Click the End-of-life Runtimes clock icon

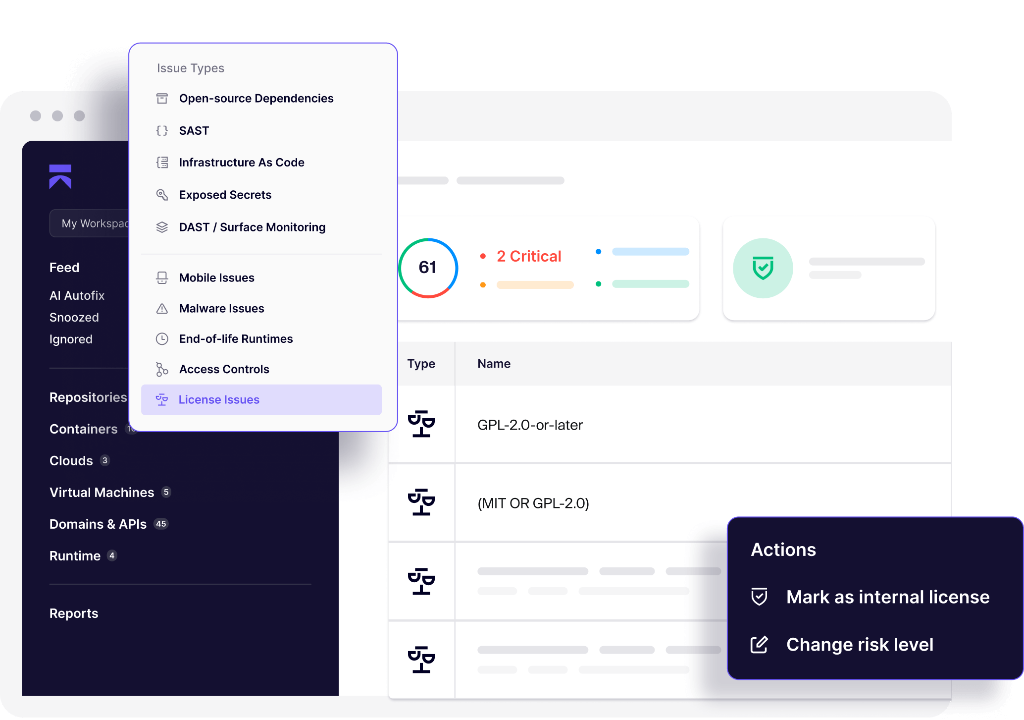tap(162, 339)
